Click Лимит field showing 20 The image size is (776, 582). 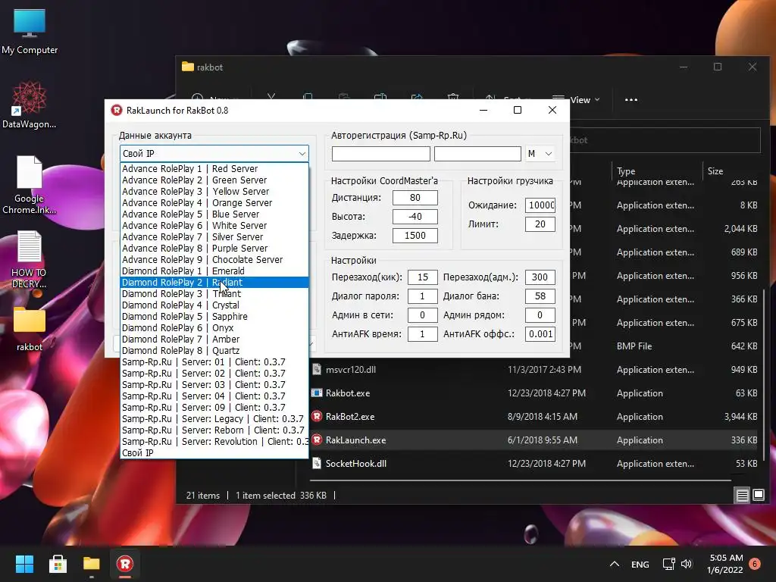(540, 224)
